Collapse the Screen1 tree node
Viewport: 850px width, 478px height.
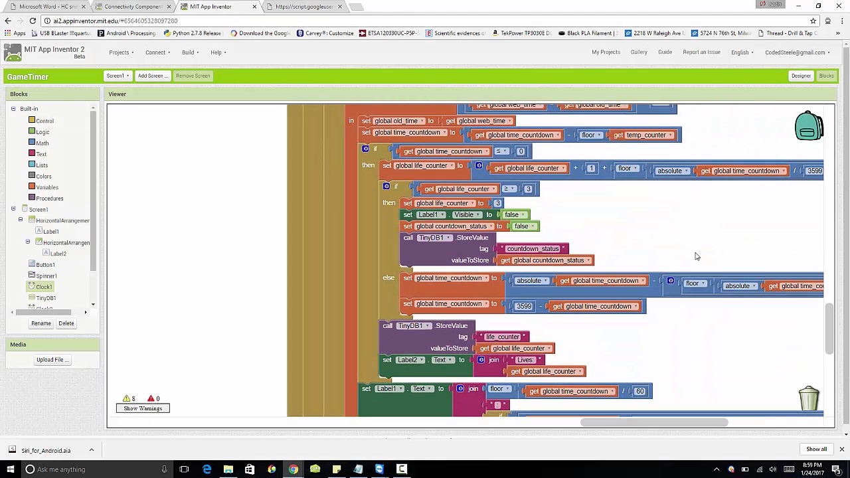pyautogui.click(x=13, y=209)
